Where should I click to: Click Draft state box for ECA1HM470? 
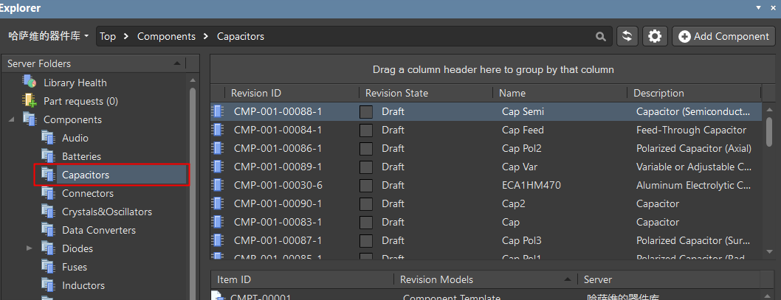pos(366,186)
